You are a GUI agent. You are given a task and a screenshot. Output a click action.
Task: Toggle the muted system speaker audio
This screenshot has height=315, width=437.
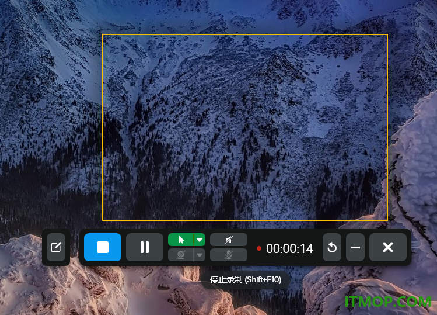click(x=229, y=240)
